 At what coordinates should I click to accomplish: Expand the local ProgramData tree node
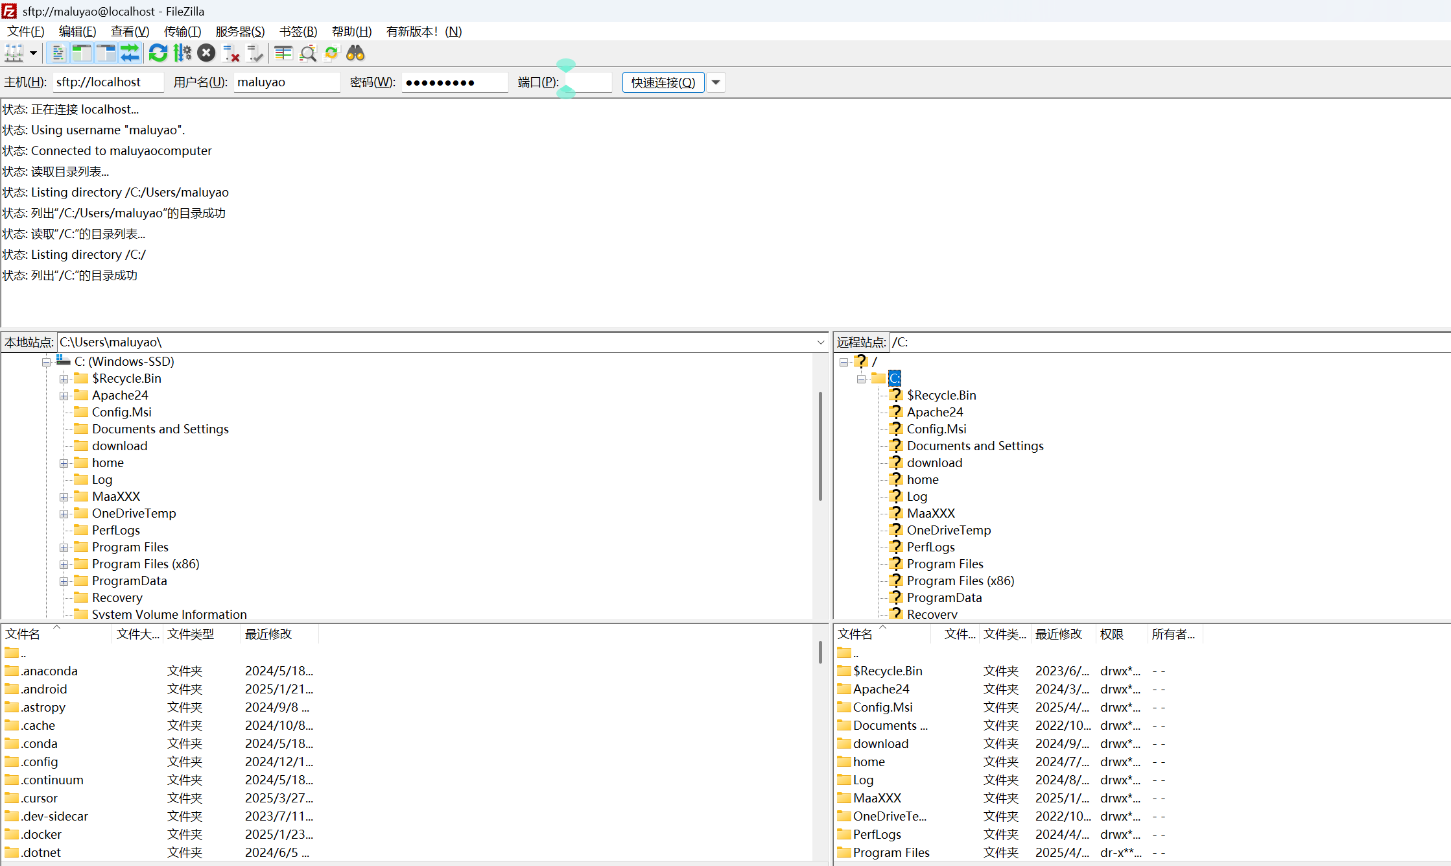click(x=64, y=581)
